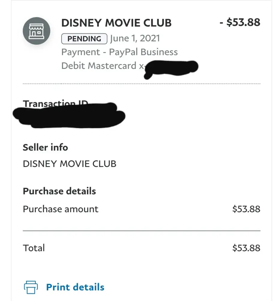Click the June 1, 2021 date
Viewport: 277px width, 301px height.
(x=135, y=39)
